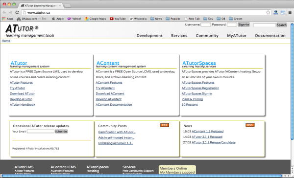The height and width of the screenshot is (178, 294).
Task: Expand the Dev bookmarks folder
Action: coord(208,19)
